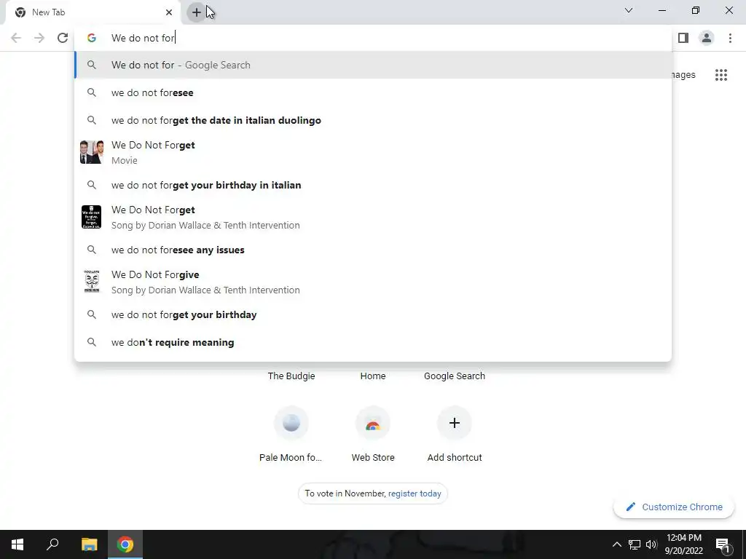746x559 pixels.
Task: Open Customize Chrome
Action: (674, 507)
